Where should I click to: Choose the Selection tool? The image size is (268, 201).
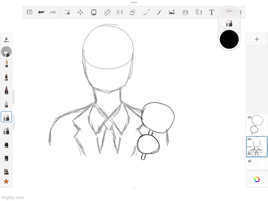pos(67,12)
